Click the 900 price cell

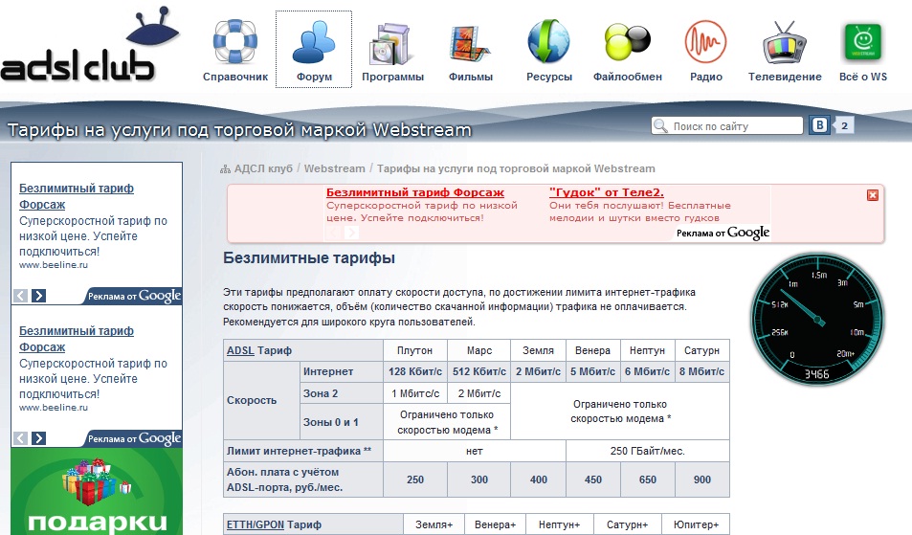[702, 479]
